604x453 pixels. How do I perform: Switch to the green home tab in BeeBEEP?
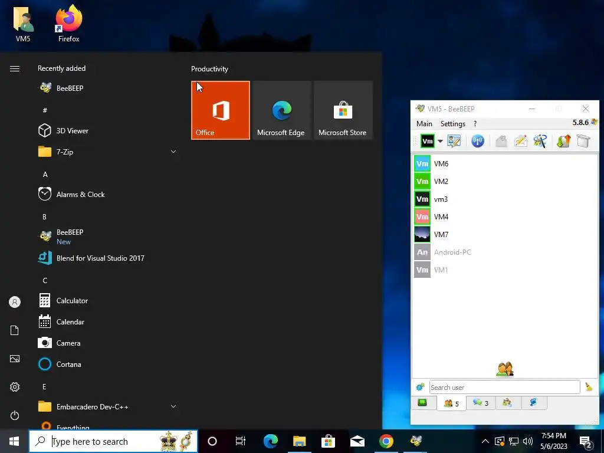422,403
